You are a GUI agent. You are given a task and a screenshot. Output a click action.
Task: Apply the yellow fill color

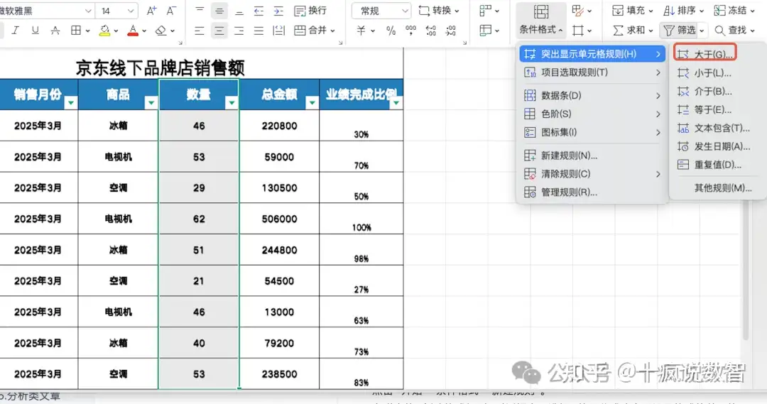coord(104,31)
